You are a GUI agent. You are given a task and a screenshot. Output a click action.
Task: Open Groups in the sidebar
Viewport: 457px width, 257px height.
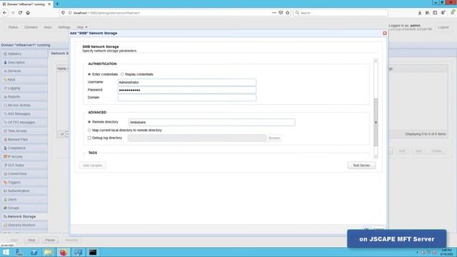(x=24, y=208)
